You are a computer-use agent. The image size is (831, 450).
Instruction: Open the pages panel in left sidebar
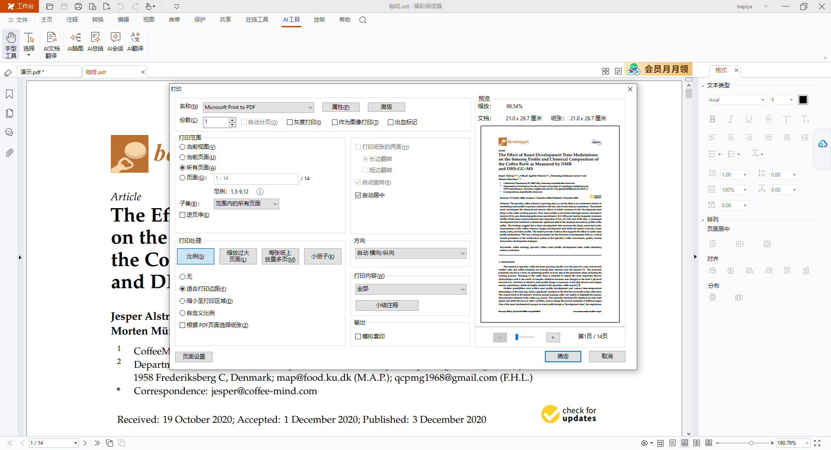[9, 113]
